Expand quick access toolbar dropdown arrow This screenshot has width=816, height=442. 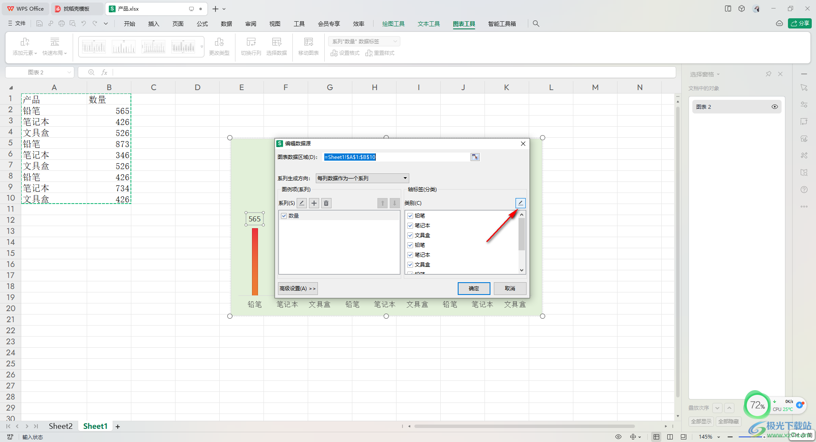[106, 24]
